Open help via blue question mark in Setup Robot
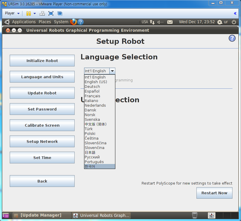 coord(232,38)
